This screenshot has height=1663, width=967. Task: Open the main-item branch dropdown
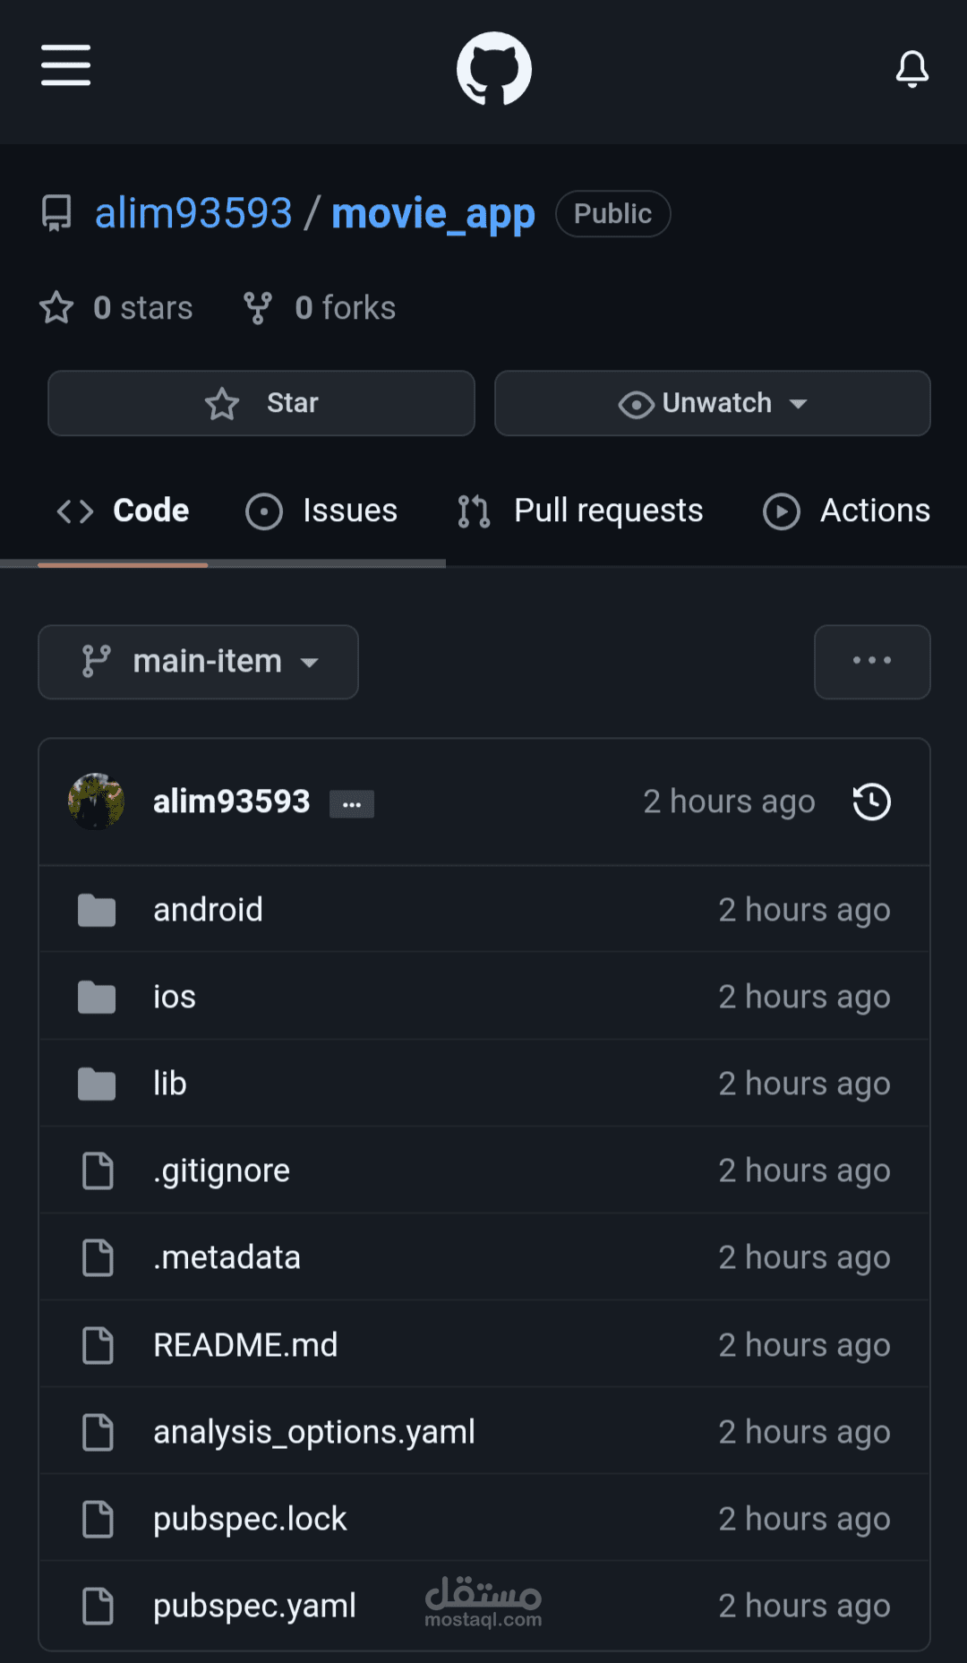point(198,662)
